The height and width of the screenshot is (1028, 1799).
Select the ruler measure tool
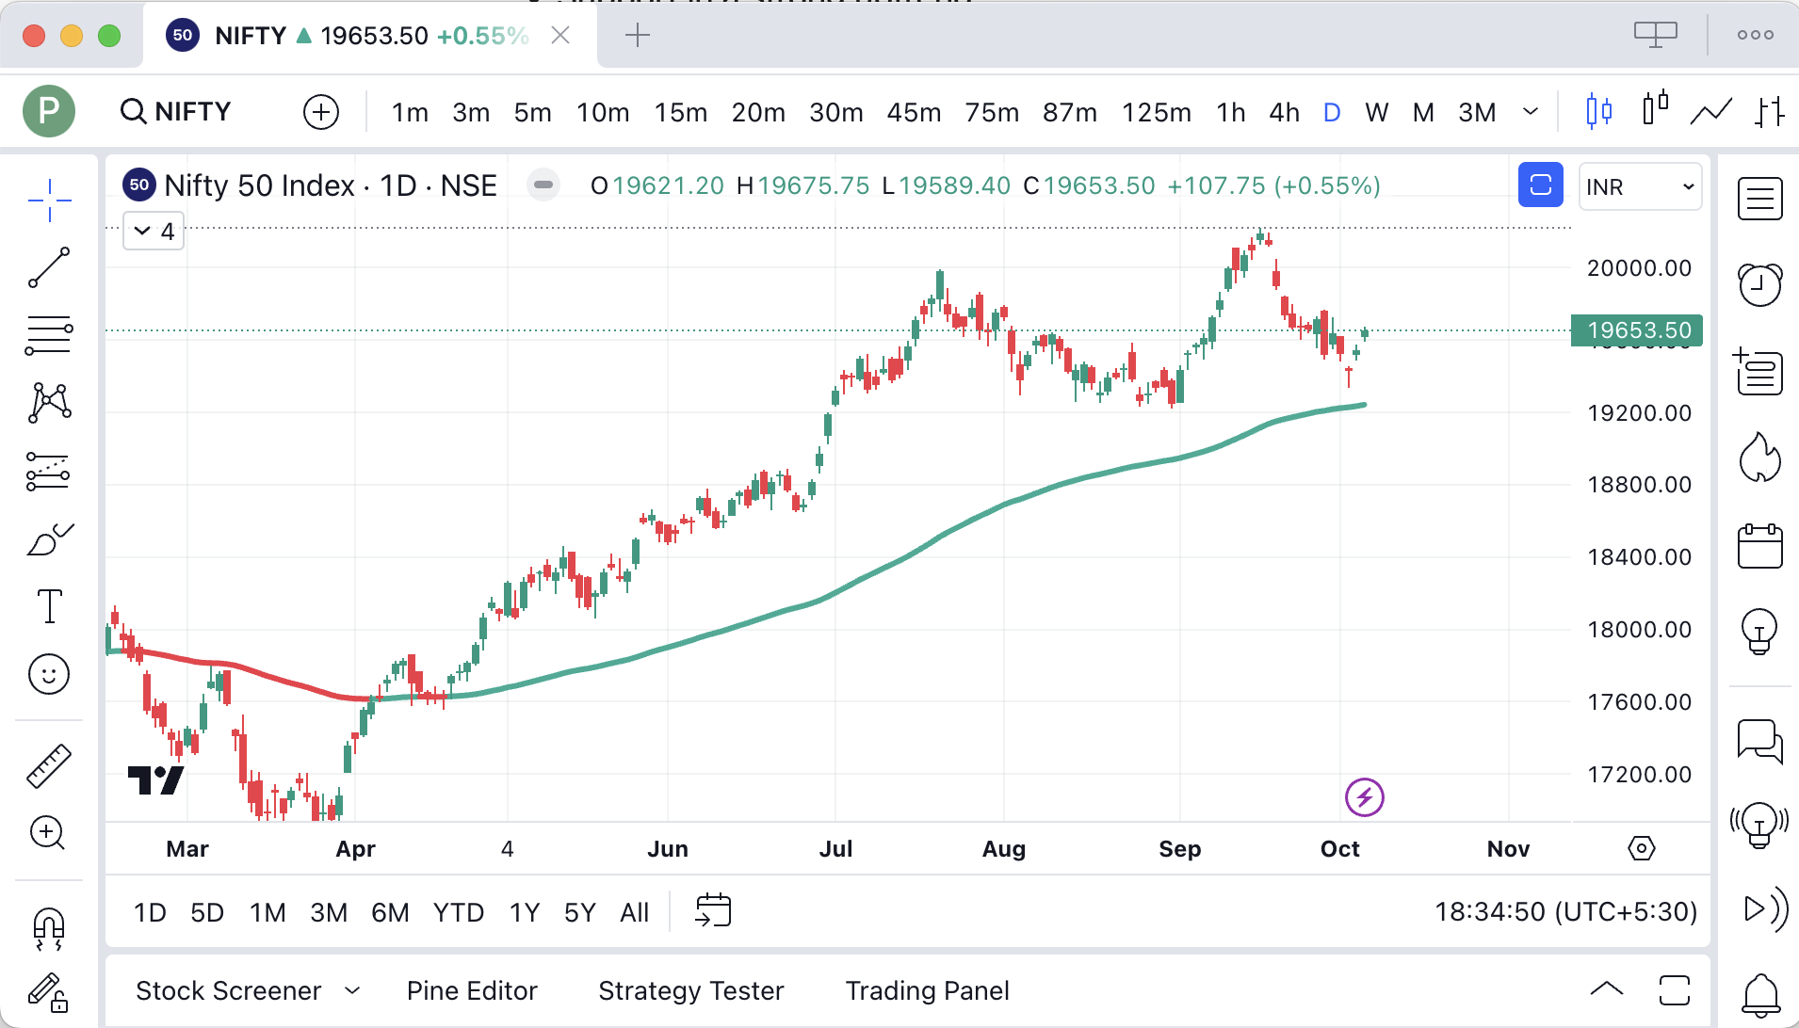click(49, 766)
